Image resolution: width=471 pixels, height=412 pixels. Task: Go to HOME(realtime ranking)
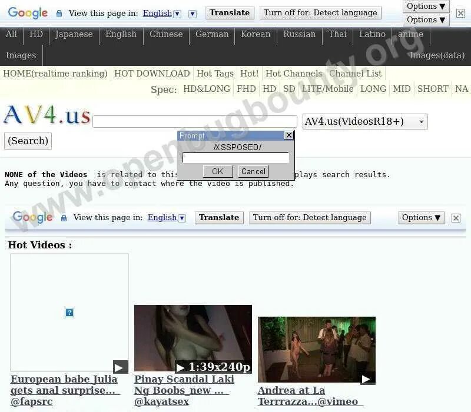point(55,74)
